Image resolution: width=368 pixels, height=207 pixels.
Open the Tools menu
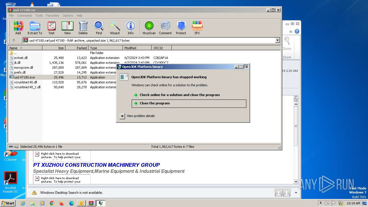tap(39, 16)
